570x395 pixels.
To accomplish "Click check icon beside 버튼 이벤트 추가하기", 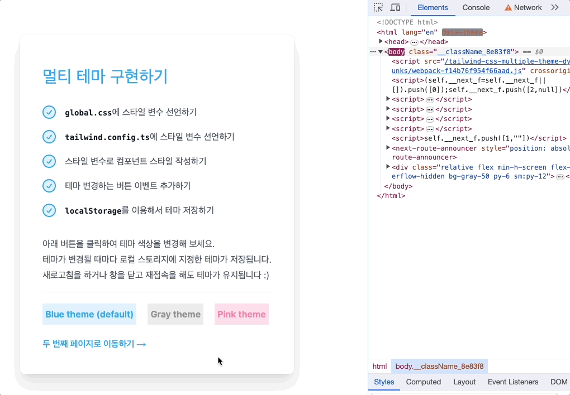I will coord(49,186).
